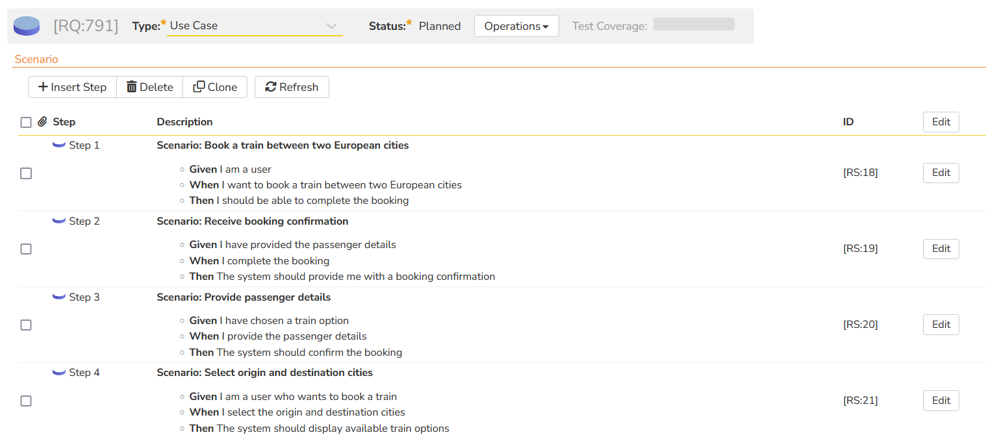Click the requirement icon beside RQ:791

tap(27, 26)
